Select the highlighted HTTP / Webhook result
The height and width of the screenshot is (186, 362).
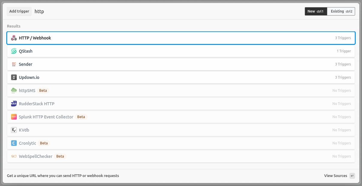181,38
